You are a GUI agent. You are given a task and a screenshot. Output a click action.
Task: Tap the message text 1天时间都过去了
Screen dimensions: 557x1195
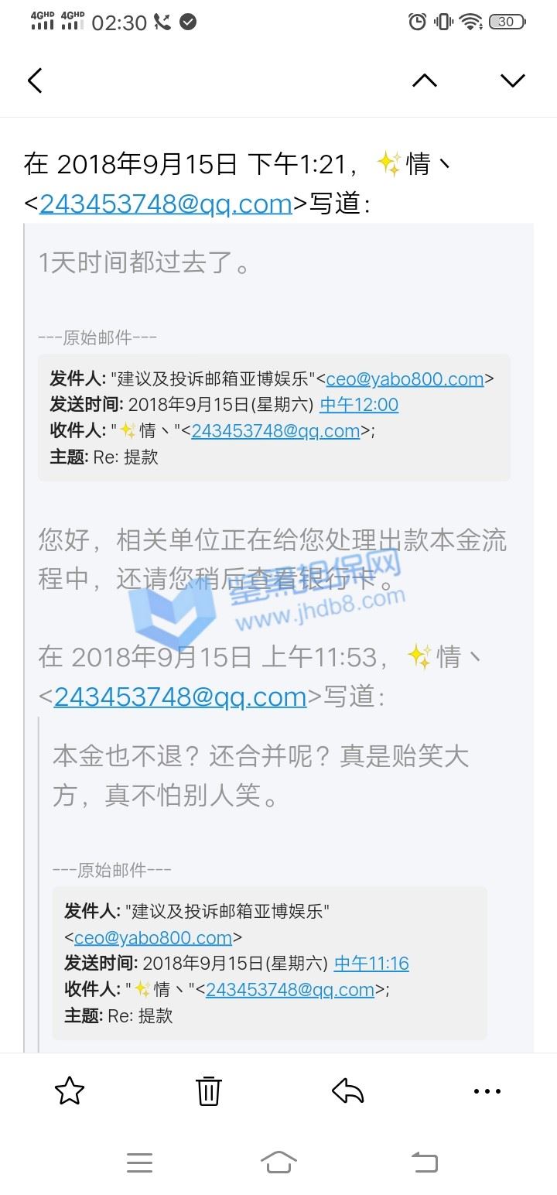coord(145,264)
